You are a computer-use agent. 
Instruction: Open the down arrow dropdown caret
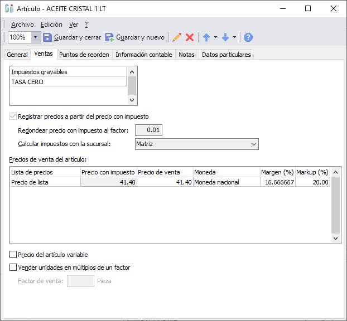click(234, 37)
